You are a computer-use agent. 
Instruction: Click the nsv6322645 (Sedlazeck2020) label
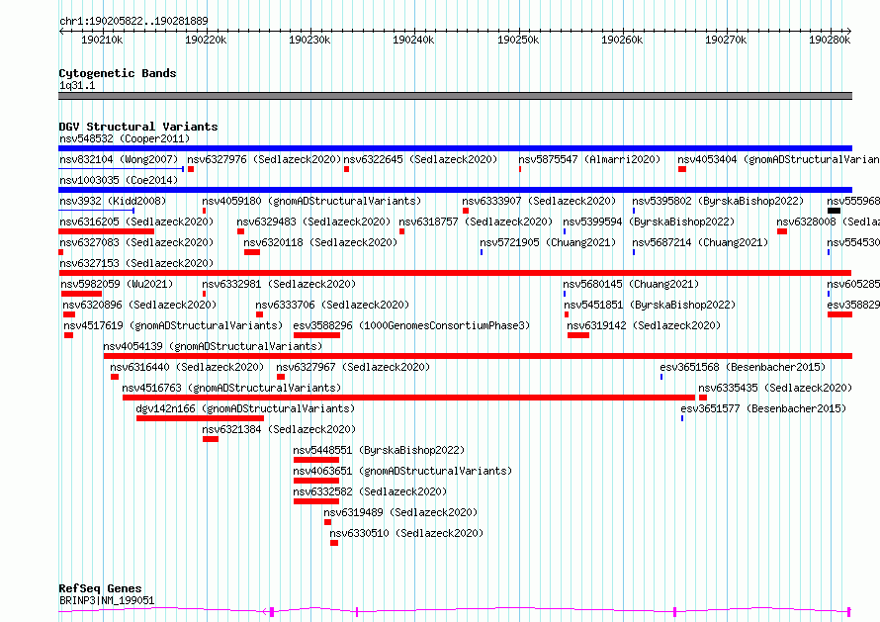(420, 159)
